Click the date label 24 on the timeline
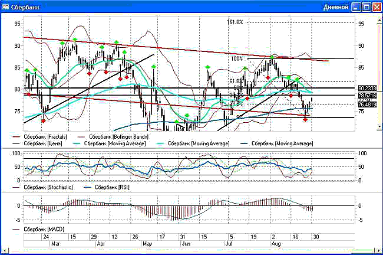 (x=46, y=237)
